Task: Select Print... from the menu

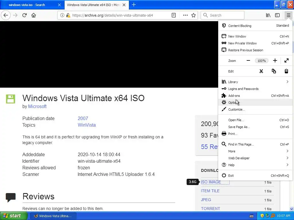Action: click(x=255, y=134)
